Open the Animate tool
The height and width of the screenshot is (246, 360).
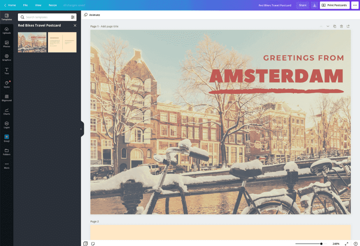[x=92, y=15]
